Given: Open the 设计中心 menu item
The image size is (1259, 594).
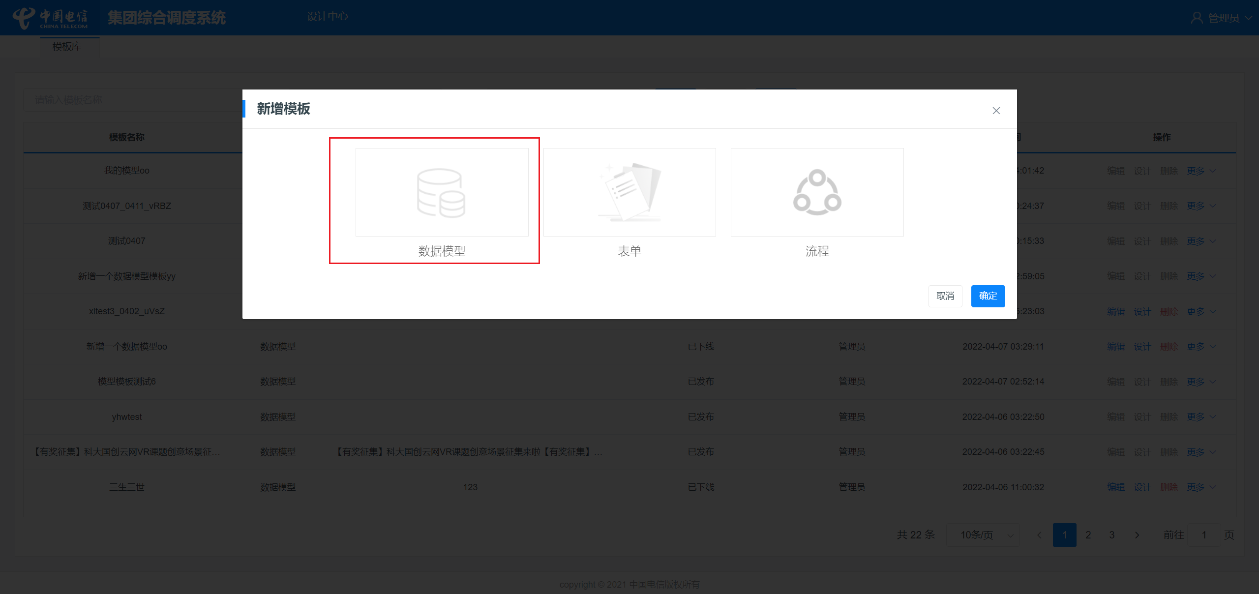Looking at the screenshot, I should tap(327, 17).
